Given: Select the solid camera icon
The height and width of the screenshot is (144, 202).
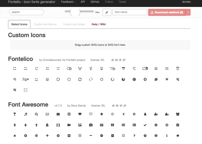Looking at the screenshot, I should [91, 125].
